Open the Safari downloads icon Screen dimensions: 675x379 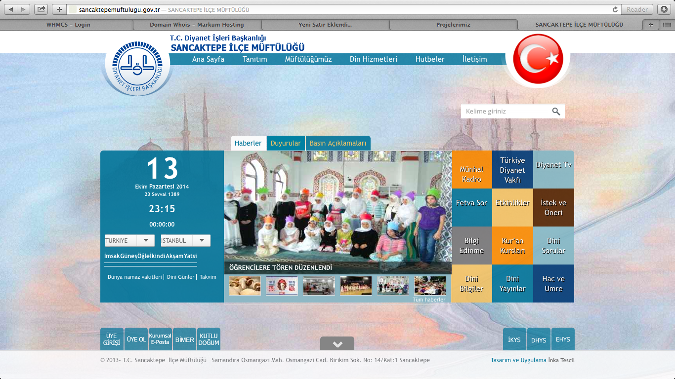tap(665, 9)
